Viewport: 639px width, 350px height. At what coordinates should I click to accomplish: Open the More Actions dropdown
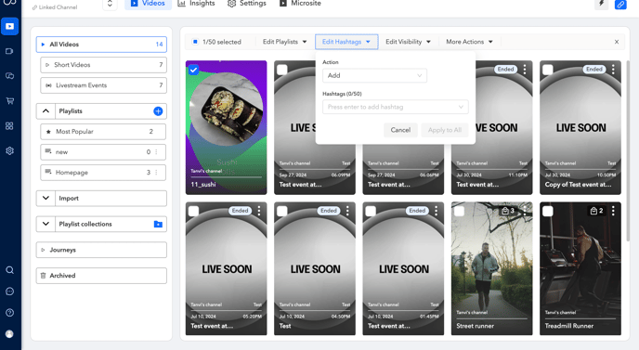click(469, 42)
